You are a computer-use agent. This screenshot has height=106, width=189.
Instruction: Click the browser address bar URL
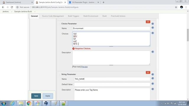pyautogui.click(x=55, y=7)
